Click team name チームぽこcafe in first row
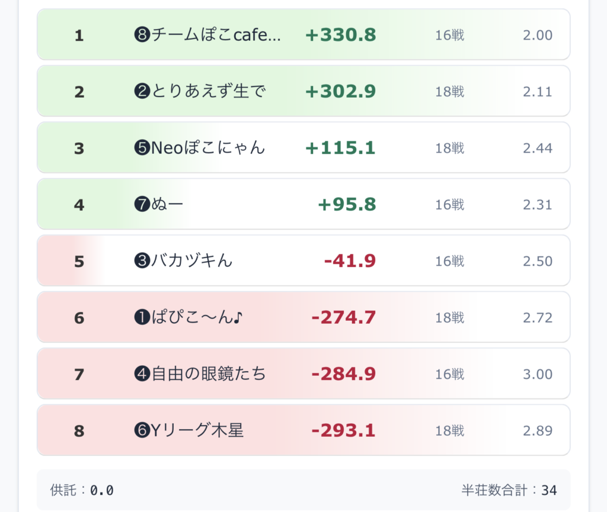Screen dimensions: 607x512 207,35
